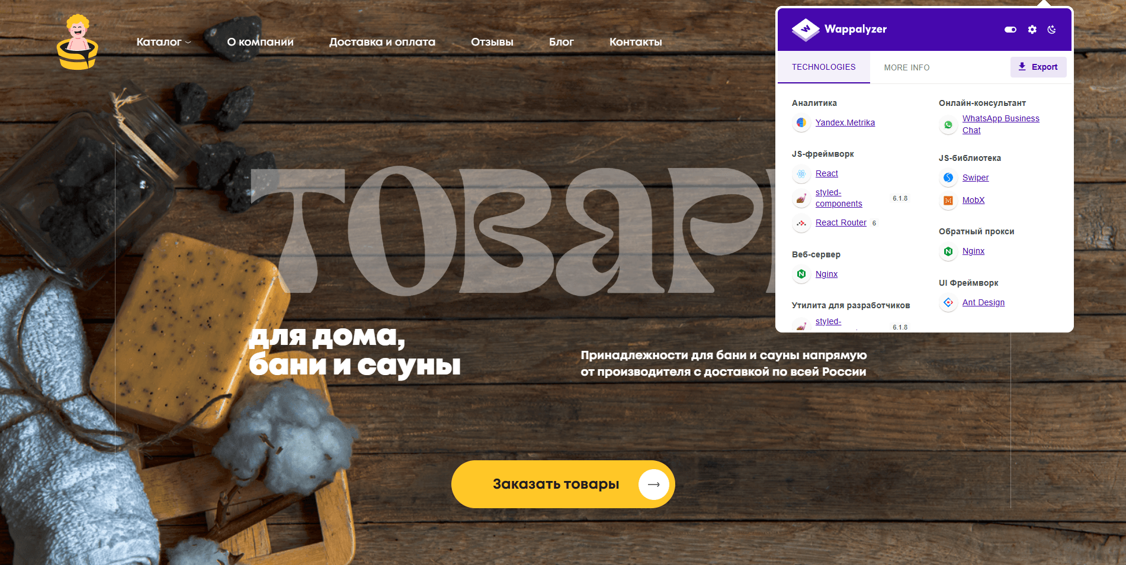The width and height of the screenshot is (1126, 565).
Task: Open Wappalyzer settings gear icon
Action: click(1032, 30)
